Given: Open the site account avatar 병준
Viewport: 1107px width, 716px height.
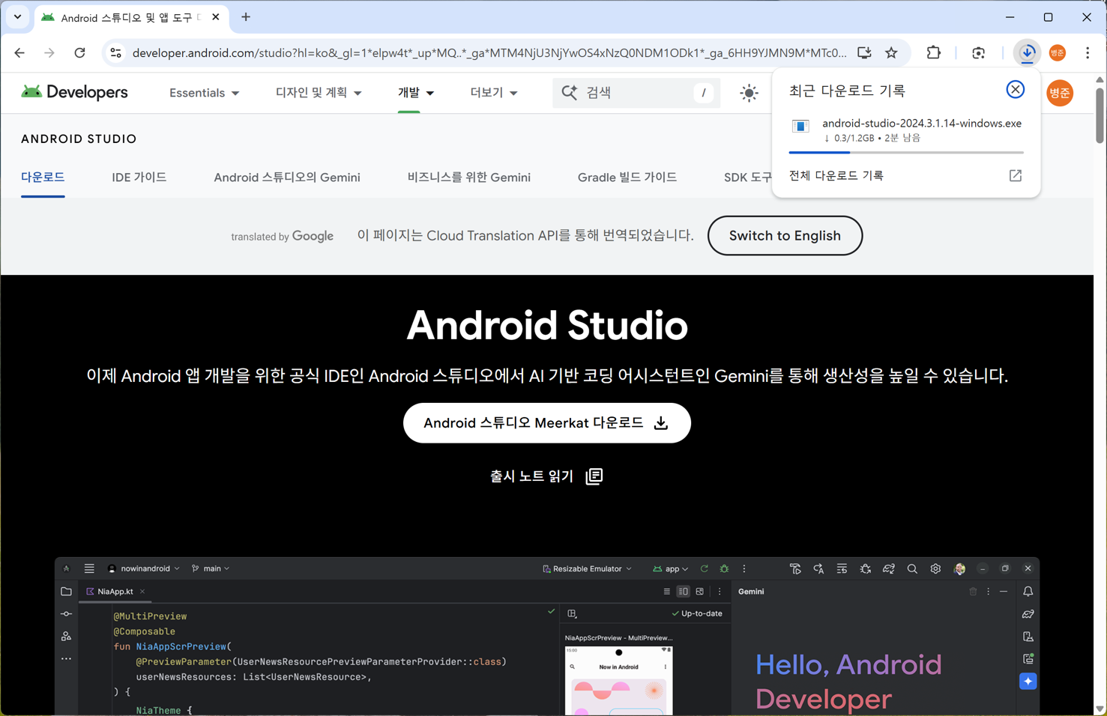Looking at the screenshot, I should 1060,93.
